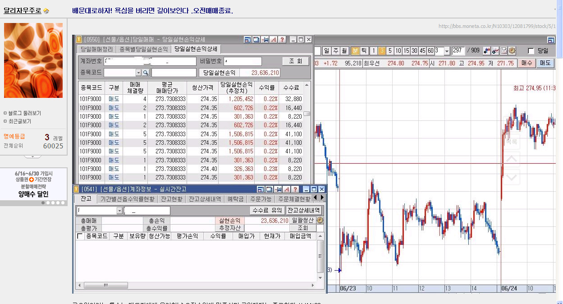Viewport: 563px width, 304px height.
Task: Click the magnifier search icon next to 종목코드
Action: point(146,73)
